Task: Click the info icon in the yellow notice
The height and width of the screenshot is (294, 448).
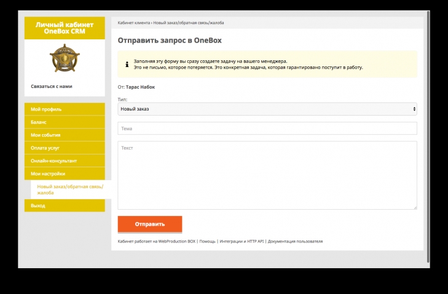Action: [x=127, y=64]
